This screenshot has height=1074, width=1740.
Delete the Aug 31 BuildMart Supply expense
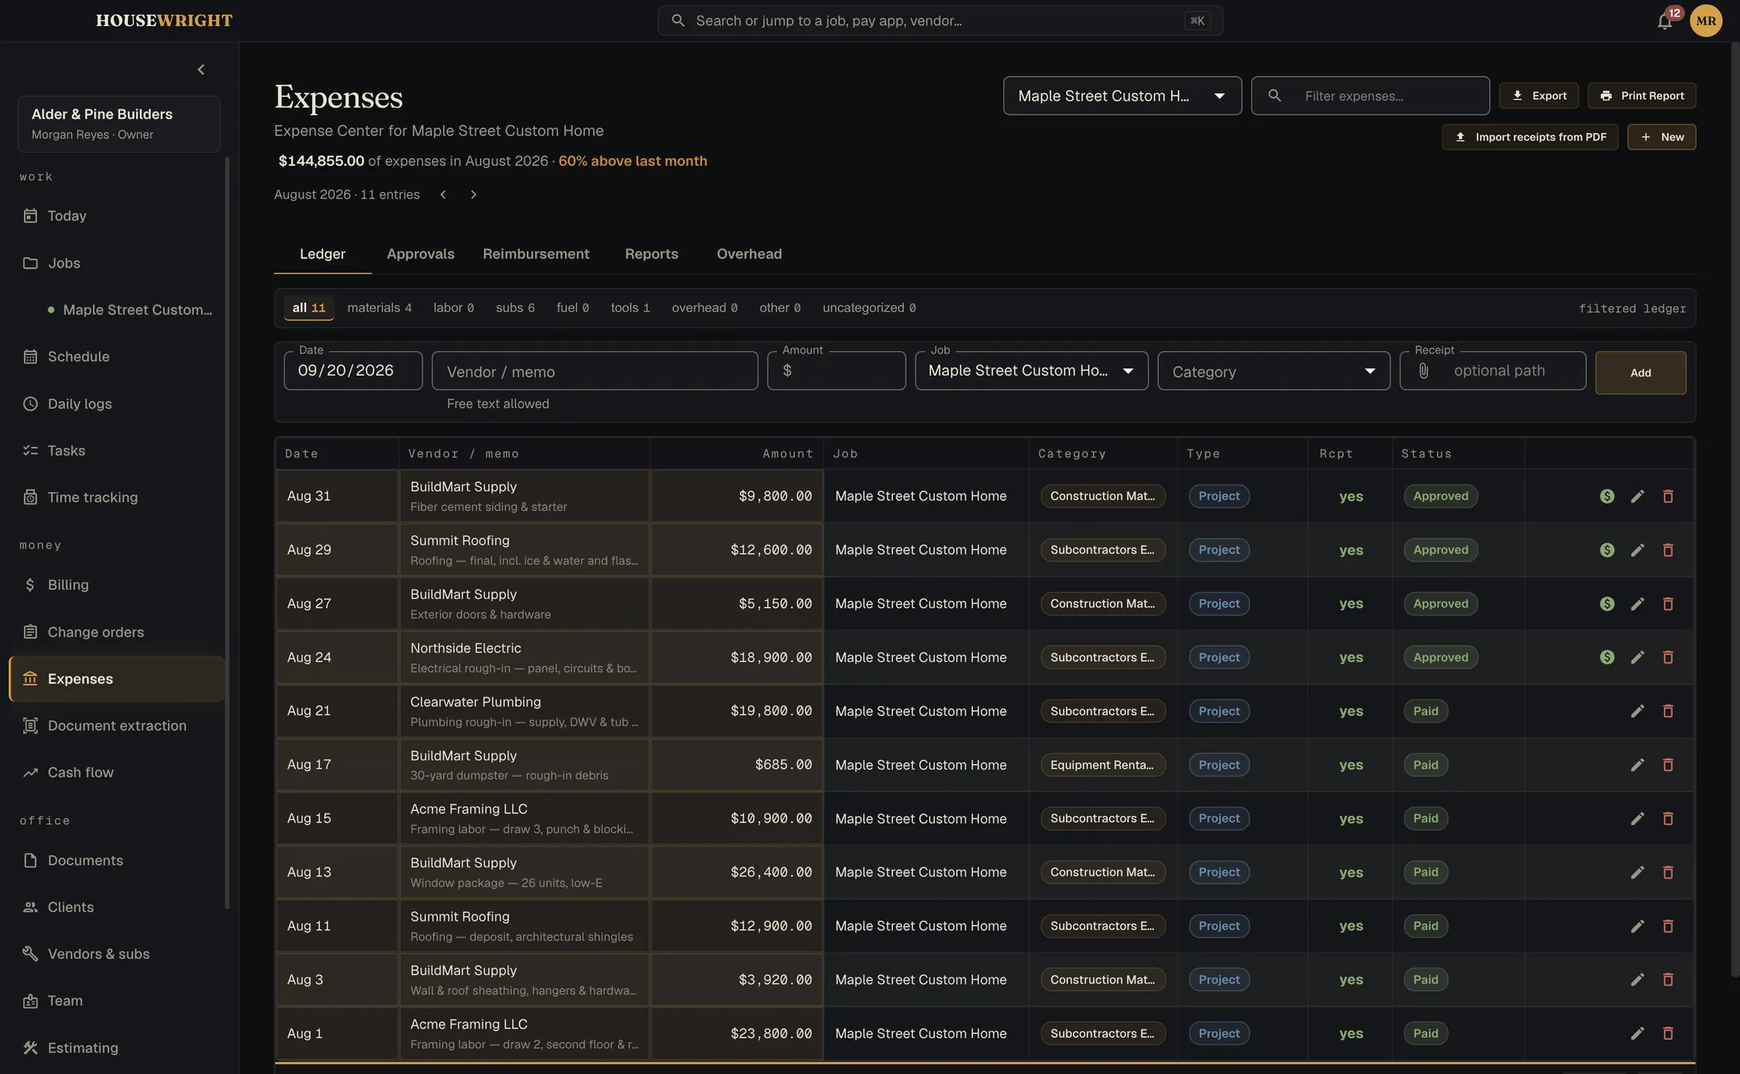point(1668,496)
